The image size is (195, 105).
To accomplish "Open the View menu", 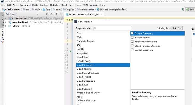I will [x=16, y=5].
